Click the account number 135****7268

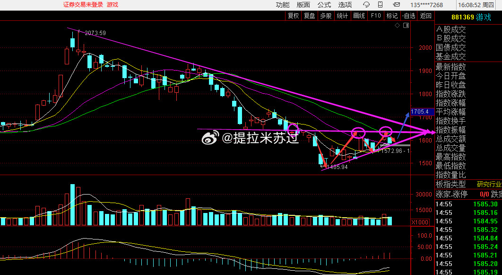coord(426,5)
